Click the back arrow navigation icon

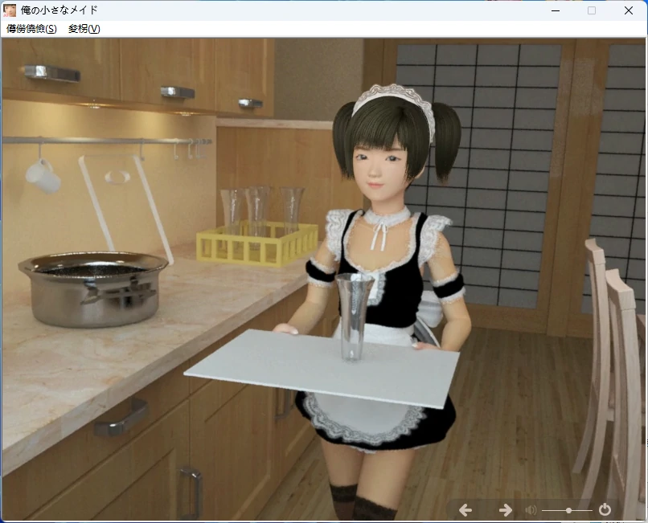tap(465, 510)
